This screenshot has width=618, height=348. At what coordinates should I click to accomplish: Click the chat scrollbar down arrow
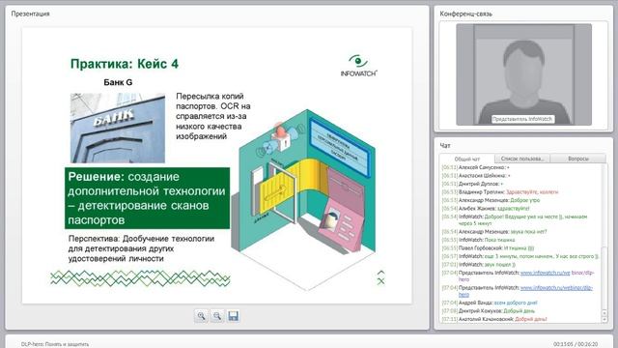604,320
